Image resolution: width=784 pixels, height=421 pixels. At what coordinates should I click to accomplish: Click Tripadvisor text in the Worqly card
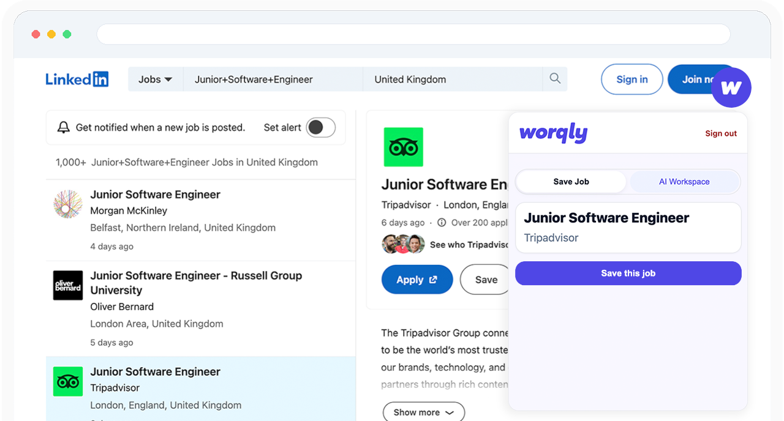[x=551, y=238]
